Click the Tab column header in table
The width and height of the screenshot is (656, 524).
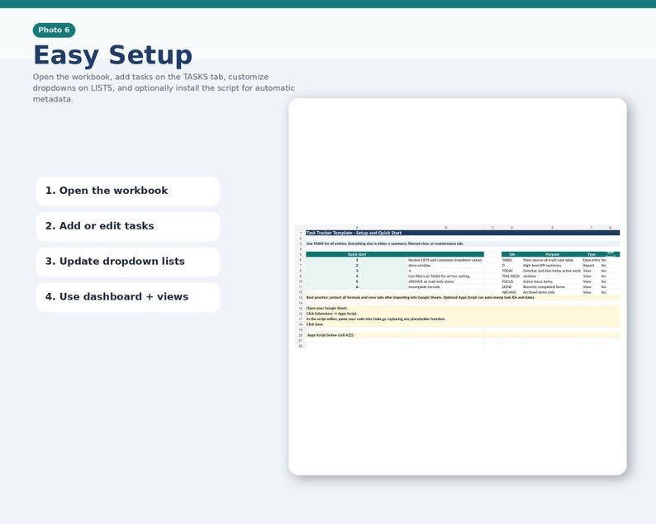pyautogui.click(x=511, y=254)
